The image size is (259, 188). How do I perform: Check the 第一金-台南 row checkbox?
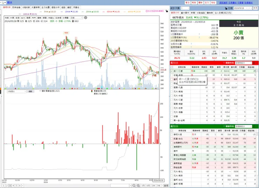click(x=171, y=120)
